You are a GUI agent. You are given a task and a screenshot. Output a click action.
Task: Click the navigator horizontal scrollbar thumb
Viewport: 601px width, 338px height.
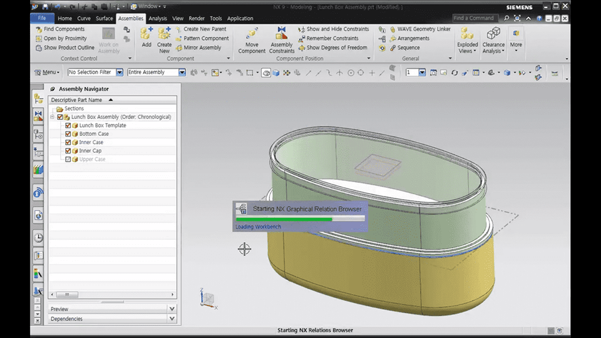coord(67,295)
